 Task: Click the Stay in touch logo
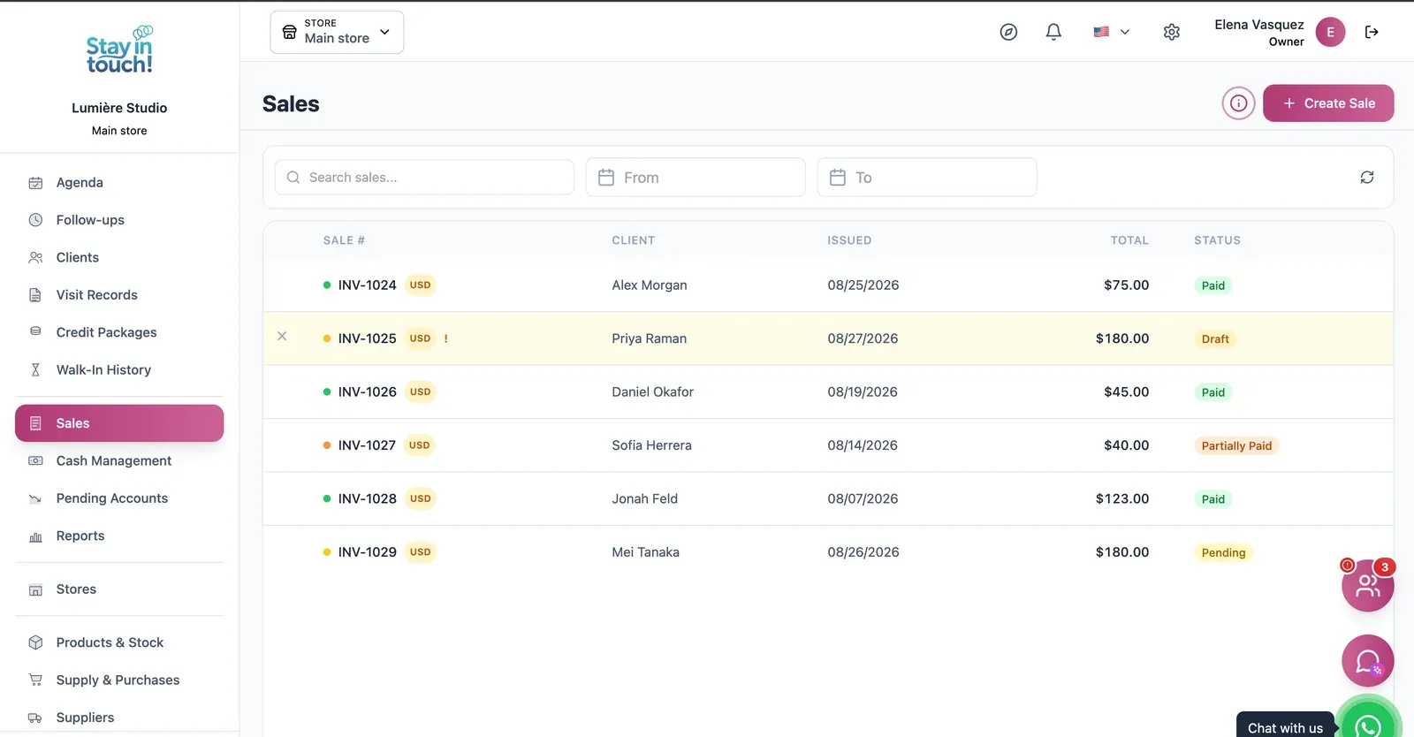[119, 50]
